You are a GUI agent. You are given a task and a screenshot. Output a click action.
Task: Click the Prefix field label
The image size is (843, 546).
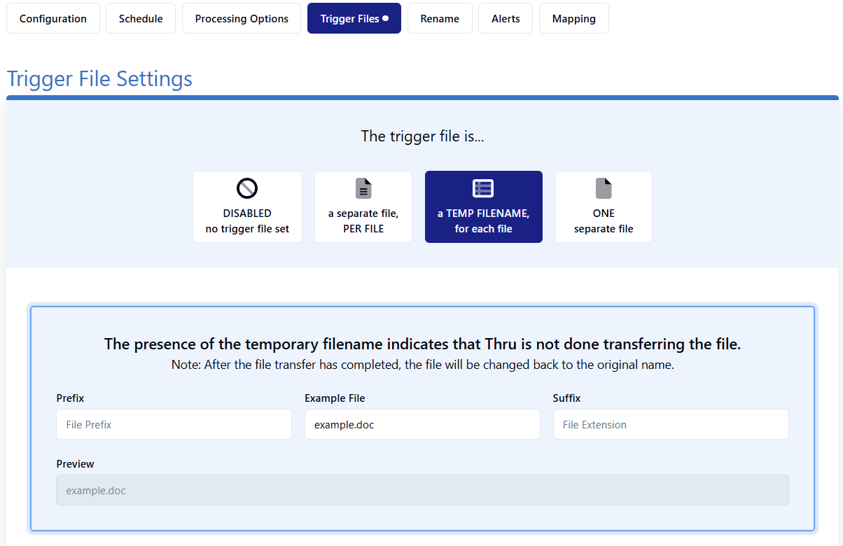(x=70, y=398)
